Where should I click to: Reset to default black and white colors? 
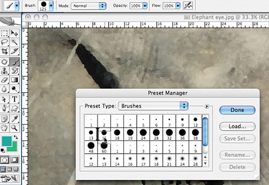[3, 150]
